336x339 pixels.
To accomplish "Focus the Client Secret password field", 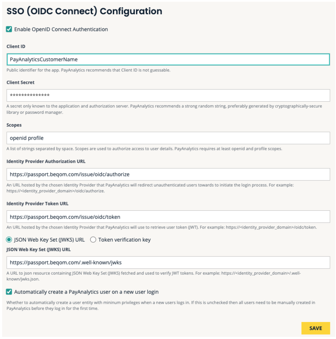I will 168,95.
